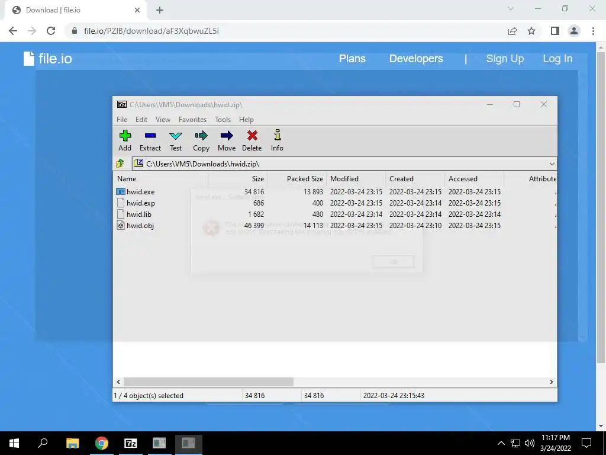Open Chrome profile menu

574,31
